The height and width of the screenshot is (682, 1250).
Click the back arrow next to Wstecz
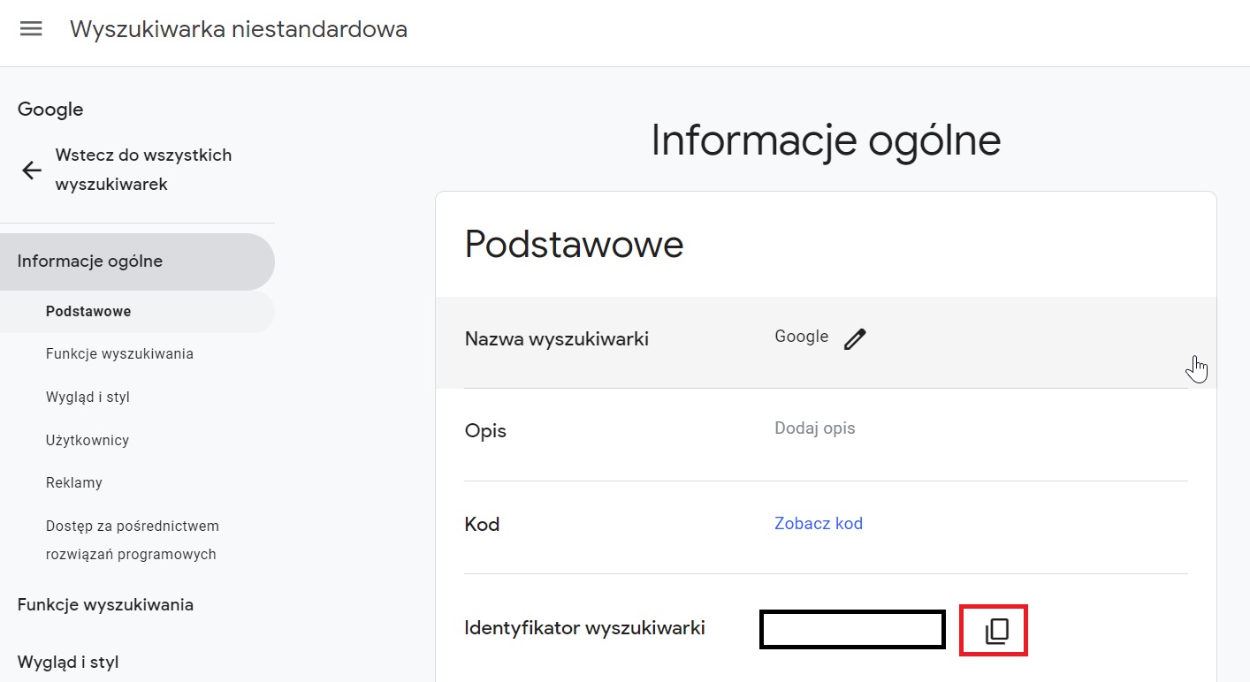pos(31,170)
